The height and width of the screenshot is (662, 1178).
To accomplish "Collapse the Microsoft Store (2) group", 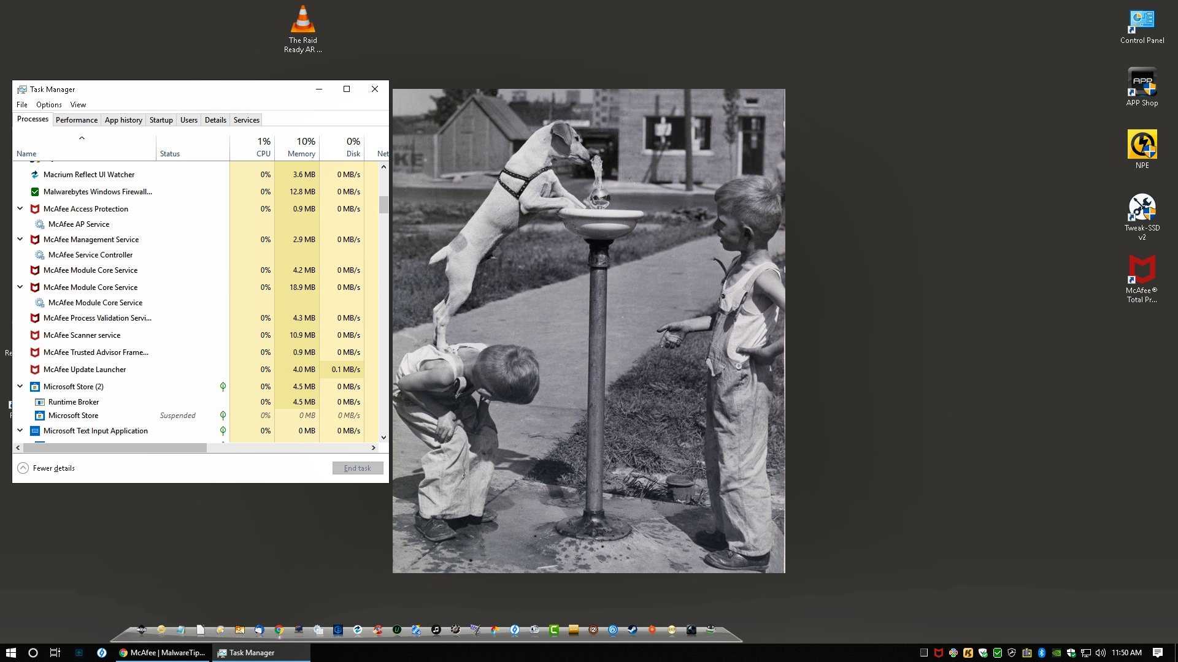I will 20,387.
